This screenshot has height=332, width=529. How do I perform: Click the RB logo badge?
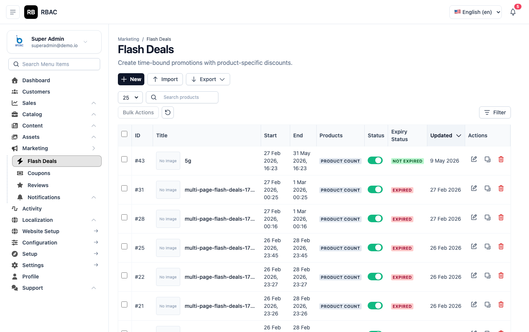pos(31,12)
